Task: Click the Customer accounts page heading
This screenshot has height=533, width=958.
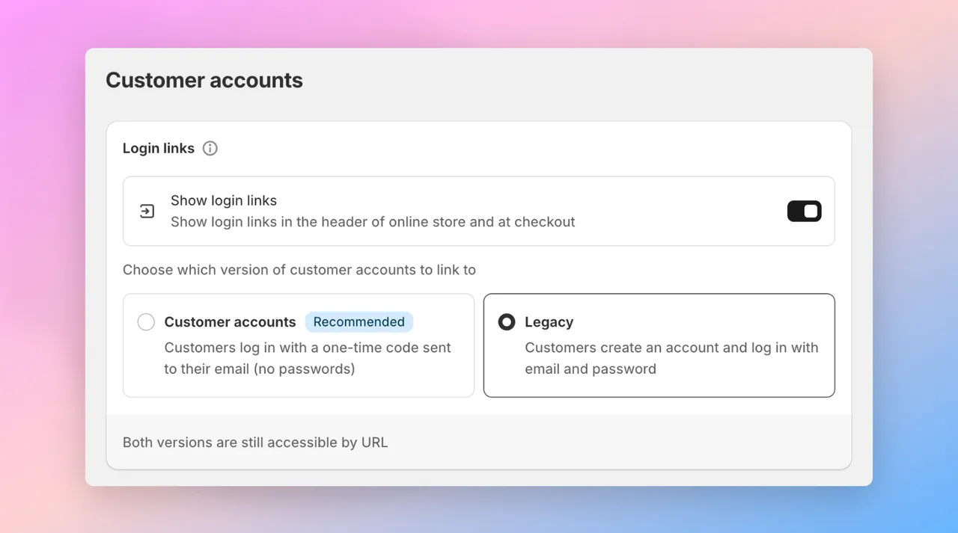Action: coord(204,80)
